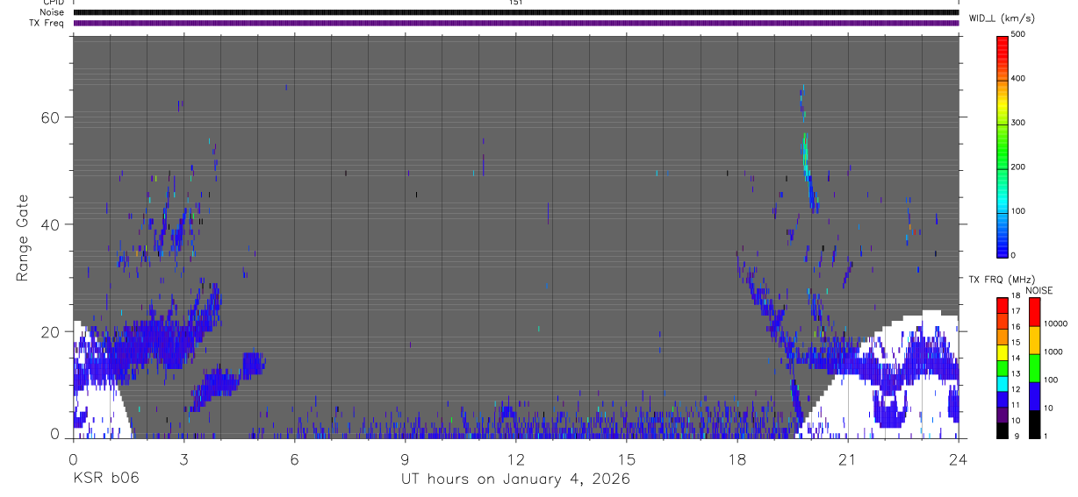Click the x-axis tick label '9'
Screen dimensions: 1078x497
405,459
